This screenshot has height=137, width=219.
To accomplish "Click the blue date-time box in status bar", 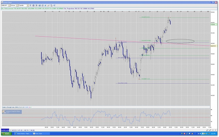I will point(5,130).
